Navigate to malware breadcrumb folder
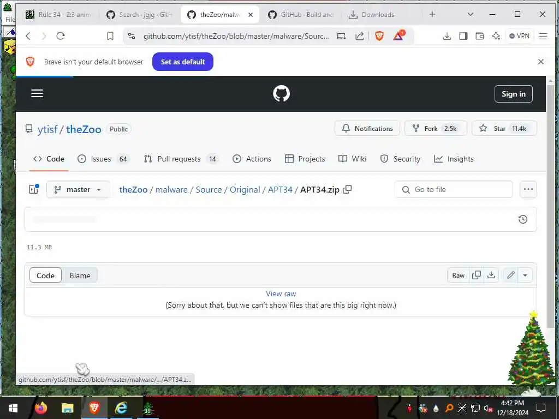The height and width of the screenshot is (419, 559). (x=171, y=189)
